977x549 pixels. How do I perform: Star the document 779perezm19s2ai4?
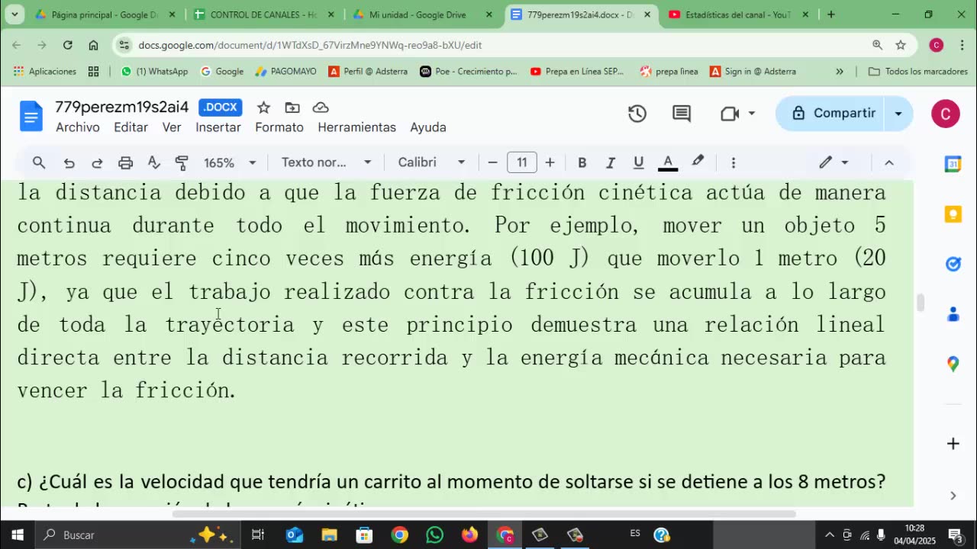(x=263, y=108)
